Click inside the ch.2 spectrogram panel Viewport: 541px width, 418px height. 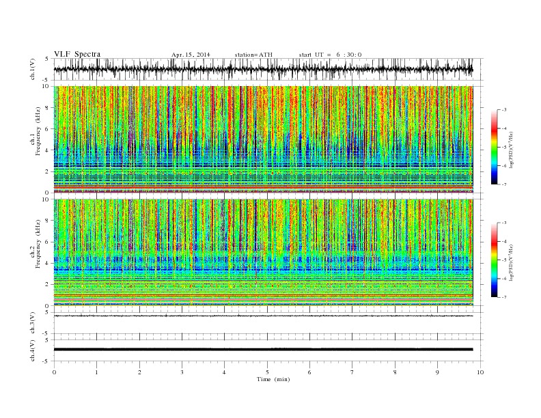(x=263, y=253)
